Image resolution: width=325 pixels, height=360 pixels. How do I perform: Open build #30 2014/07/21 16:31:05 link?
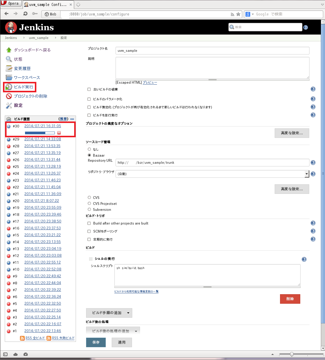pyautogui.click(x=43, y=126)
